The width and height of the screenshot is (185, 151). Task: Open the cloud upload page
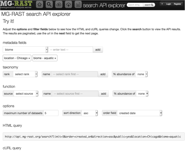click(59, 5)
